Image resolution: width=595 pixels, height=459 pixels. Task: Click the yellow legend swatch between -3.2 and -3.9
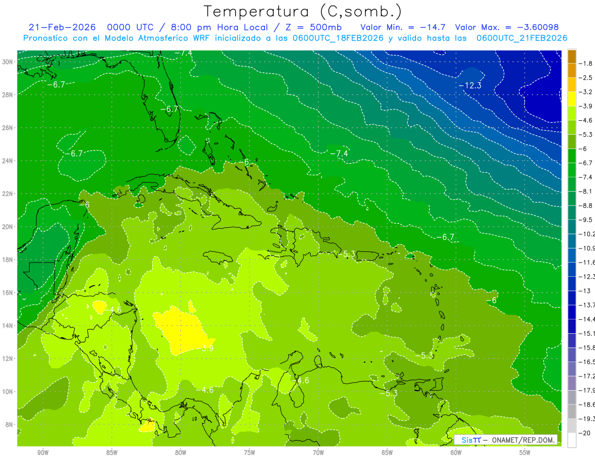[x=572, y=99]
